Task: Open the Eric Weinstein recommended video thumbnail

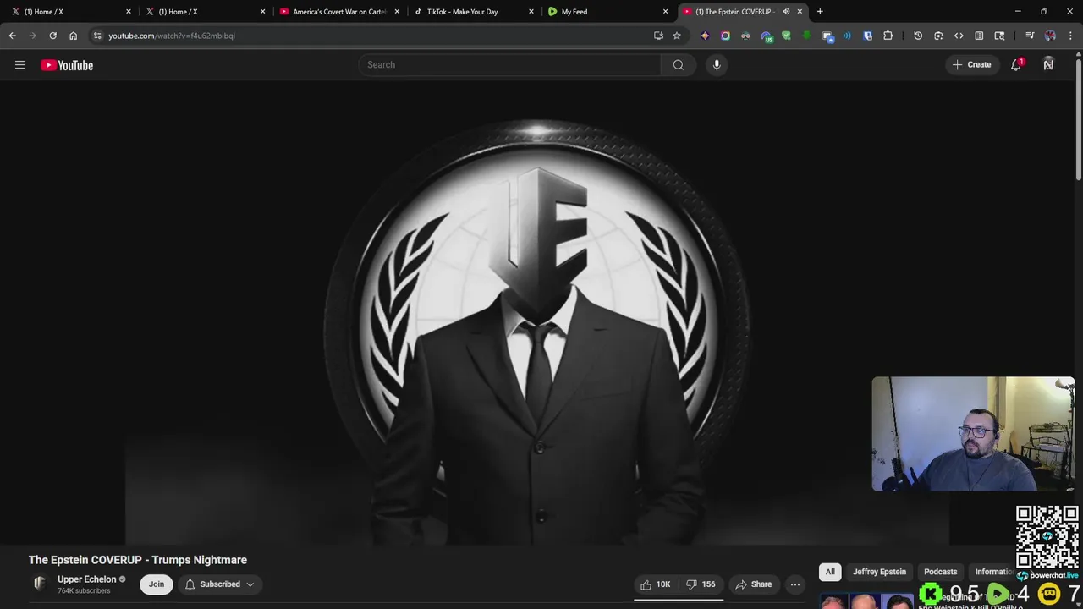Action: (865, 601)
